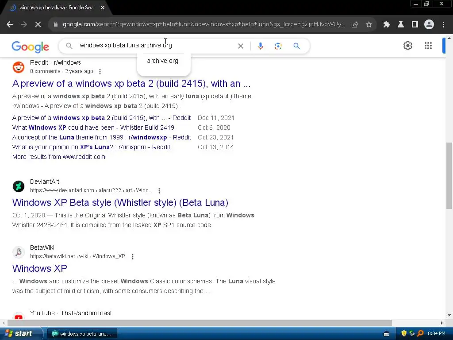Open the BetaWiki 'Windows XP' result title
This screenshot has height=340, width=453.
point(39,268)
